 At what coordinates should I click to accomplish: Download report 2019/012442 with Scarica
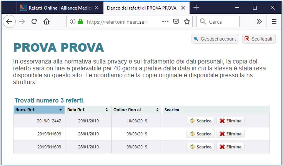(x=200, y=121)
